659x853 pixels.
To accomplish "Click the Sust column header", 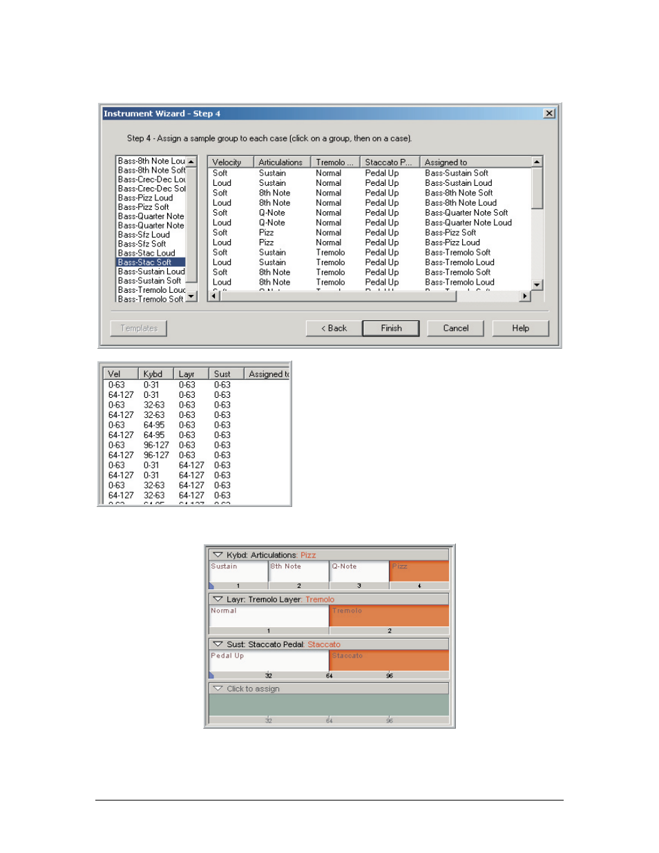I will pos(227,374).
